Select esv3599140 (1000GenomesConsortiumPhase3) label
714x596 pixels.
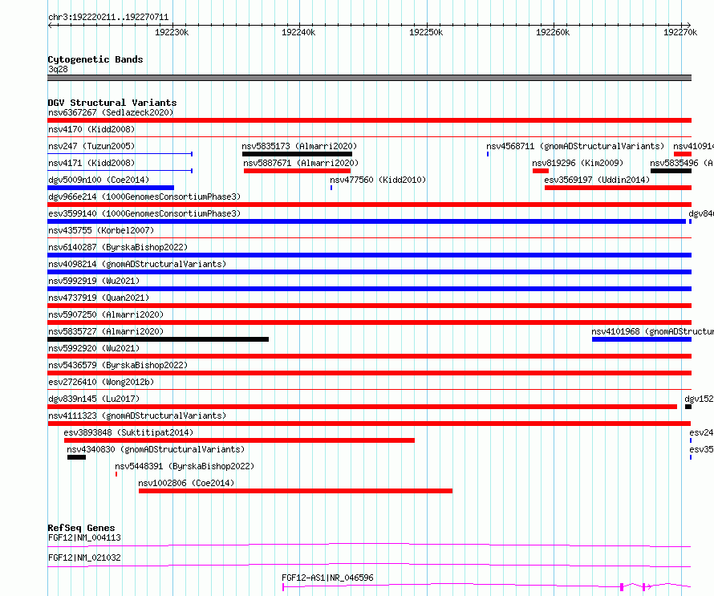point(144,213)
